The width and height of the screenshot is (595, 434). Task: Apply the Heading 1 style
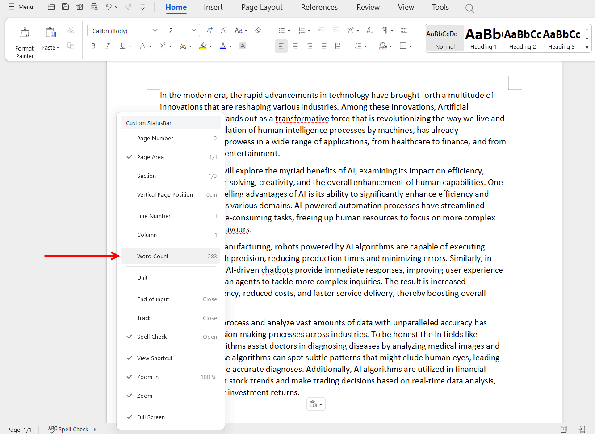(483, 38)
